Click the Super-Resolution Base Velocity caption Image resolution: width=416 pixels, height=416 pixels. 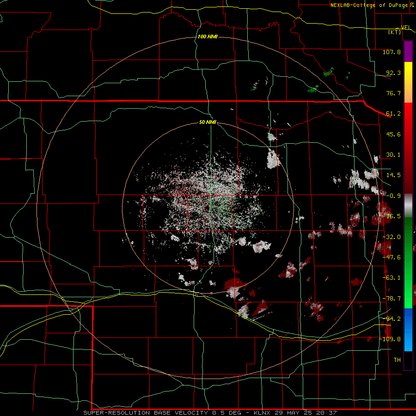(x=210, y=413)
